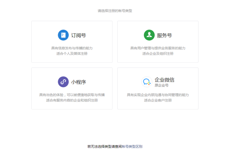Click the green 服务号 person icon
The width and height of the screenshot is (237, 150).
tap(149, 35)
